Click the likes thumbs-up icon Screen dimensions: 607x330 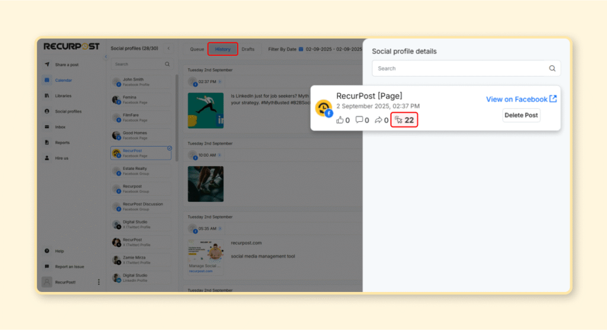340,120
